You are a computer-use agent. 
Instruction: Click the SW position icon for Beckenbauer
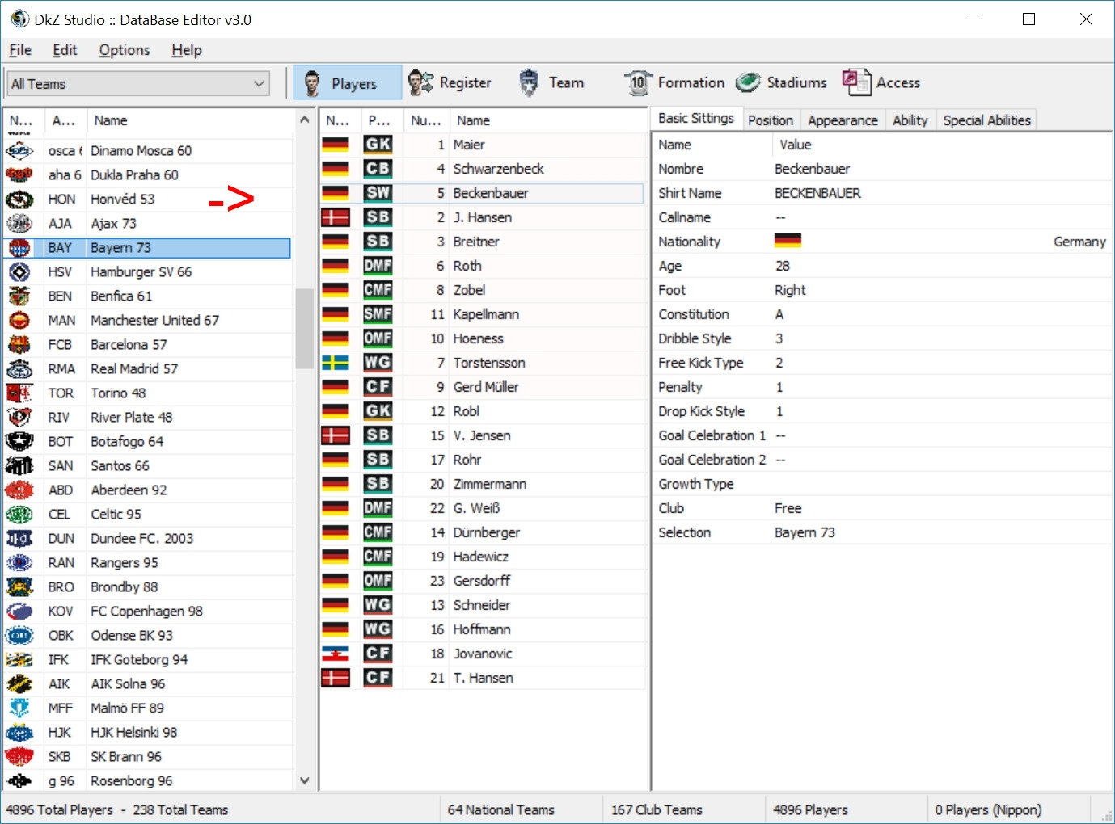(378, 193)
